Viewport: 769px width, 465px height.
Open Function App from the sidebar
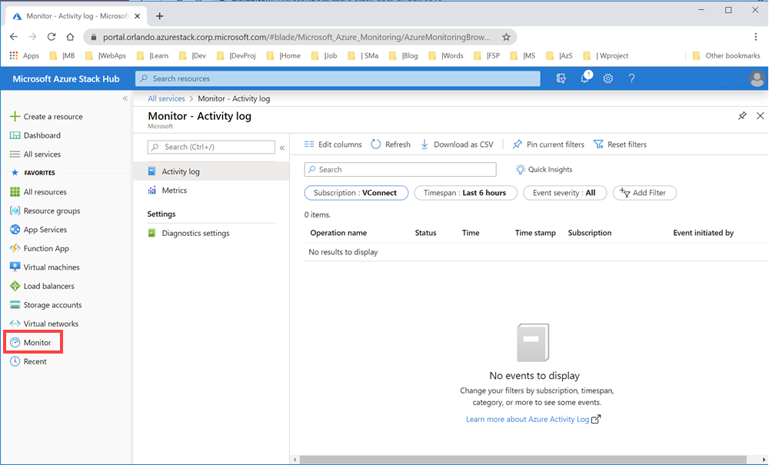[x=48, y=248]
